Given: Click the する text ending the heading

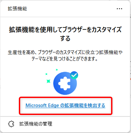Looking at the screenshot, I should pyautogui.click(x=65, y=38).
